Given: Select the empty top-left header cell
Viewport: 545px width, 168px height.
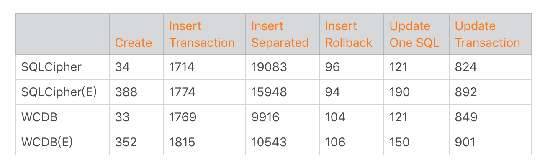Looking at the screenshot, I should point(62,34).
